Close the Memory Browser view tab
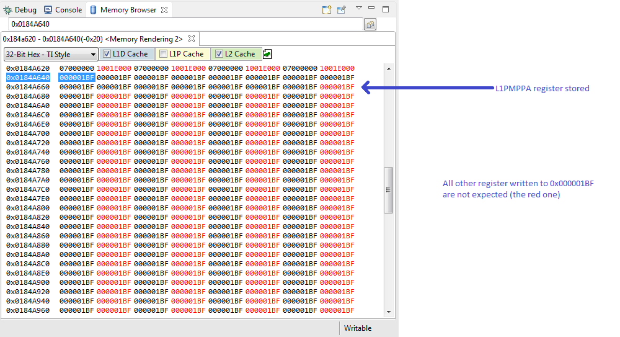 pyautogui.click(x=164, y=10)
